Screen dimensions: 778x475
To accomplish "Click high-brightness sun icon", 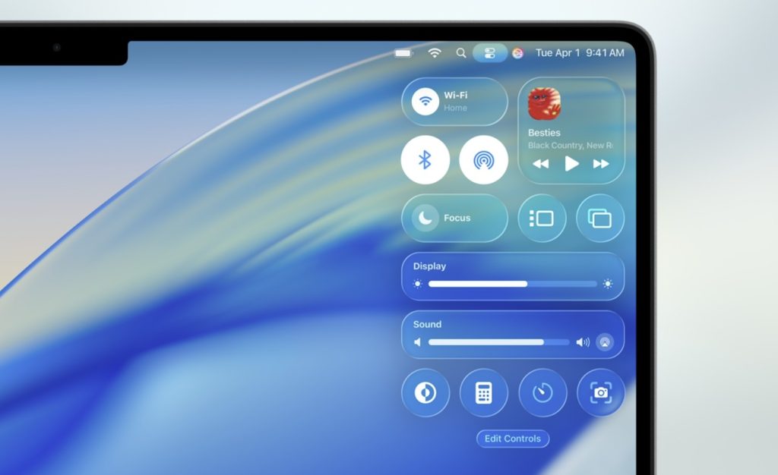I will pyautogui.click(x=607, y=284).
